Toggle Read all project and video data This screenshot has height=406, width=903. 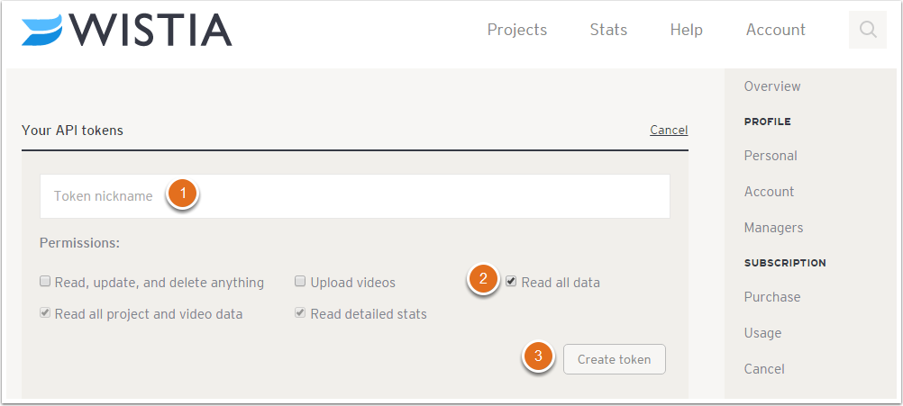45,313
